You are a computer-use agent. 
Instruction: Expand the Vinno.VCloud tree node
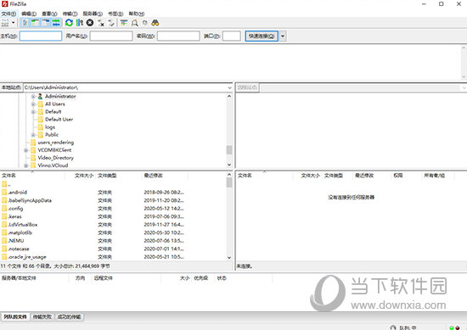click(x=26, y=165)
